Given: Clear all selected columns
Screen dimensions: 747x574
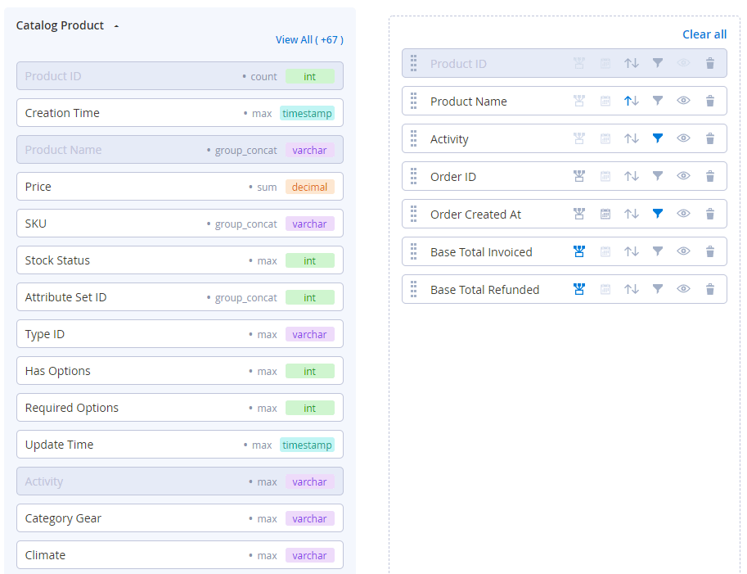Looking at the screenshot, I should click(x=704, y=34).
